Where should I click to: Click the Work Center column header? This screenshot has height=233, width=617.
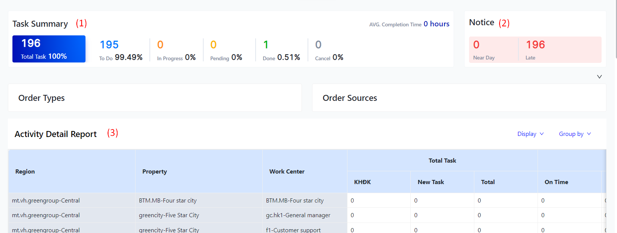(287, 172)
